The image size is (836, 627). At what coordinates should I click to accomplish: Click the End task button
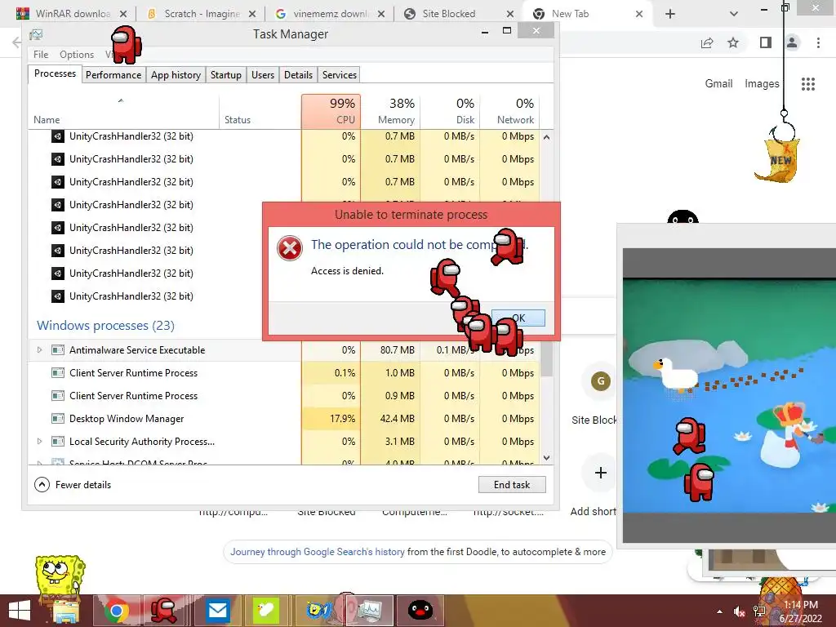pyautogui.click(x=512, y=485)
